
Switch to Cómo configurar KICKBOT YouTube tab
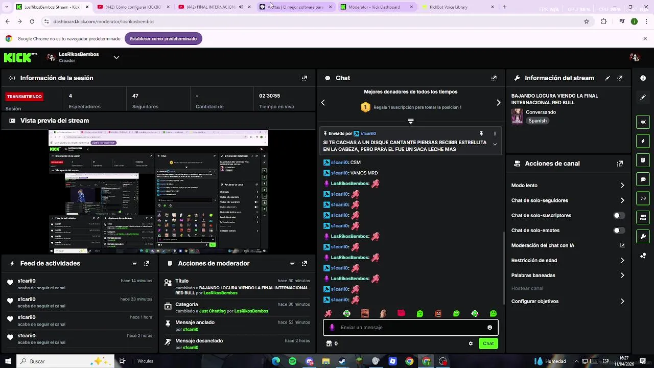pos(133,7)
